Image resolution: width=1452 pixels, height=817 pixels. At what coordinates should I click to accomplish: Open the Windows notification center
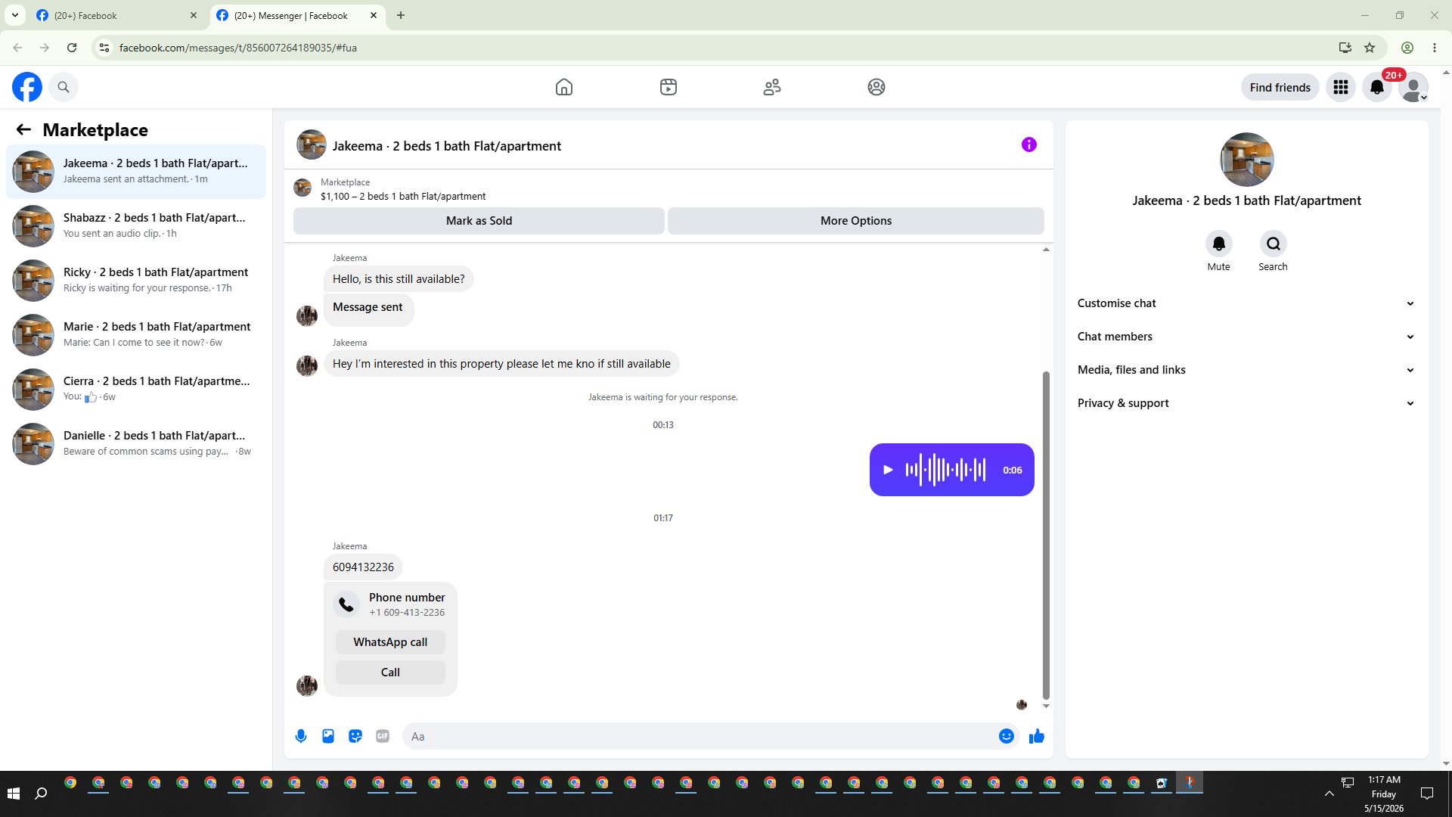click(x=1427, y=794)
